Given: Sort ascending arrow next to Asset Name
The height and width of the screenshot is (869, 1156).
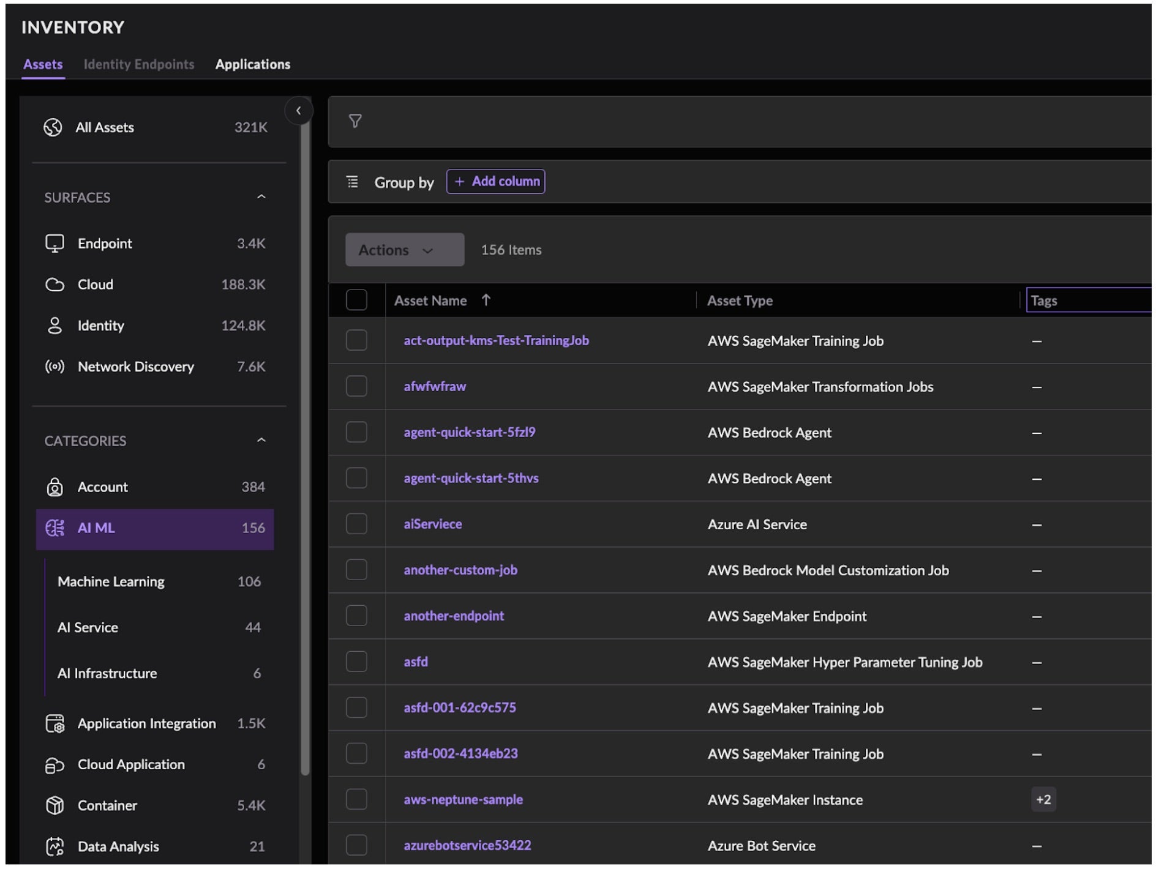Looking at the screenshot, I should pyautogui.click(x=486, y=300).
